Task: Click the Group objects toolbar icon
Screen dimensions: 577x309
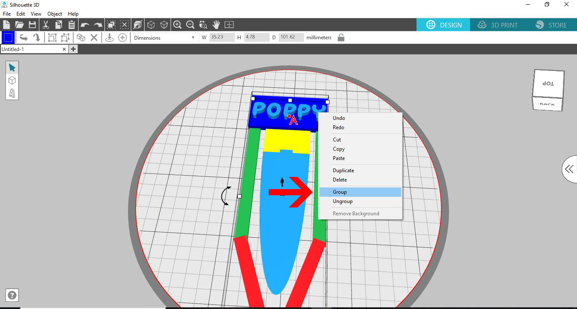Action: pyautogui.click(x=52, y=38)
